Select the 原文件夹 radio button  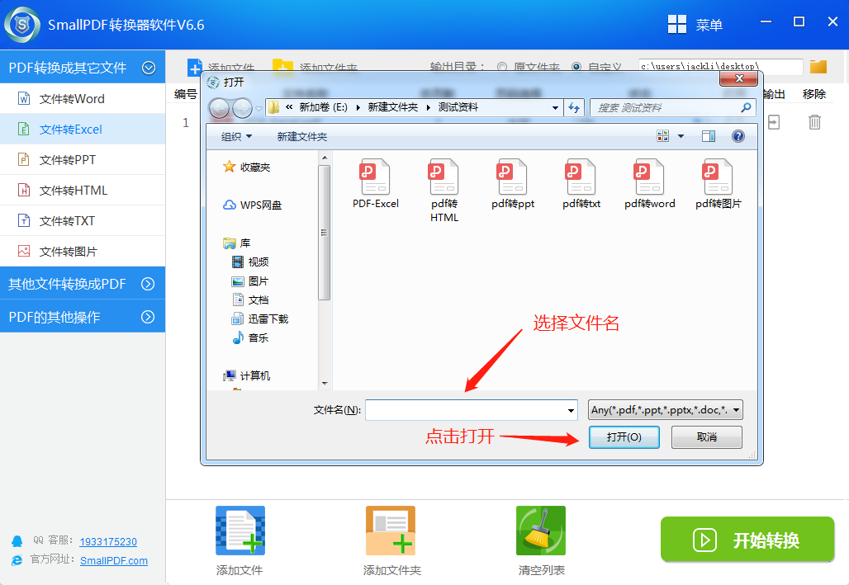click(502, 67)
